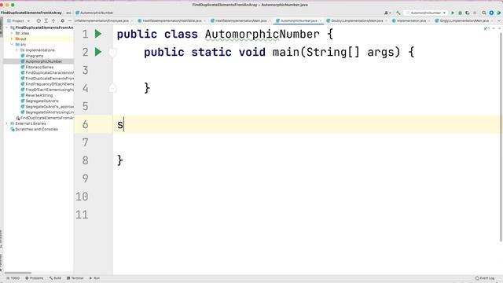Screen dimensions: 503x283
Task: Open the Build tool window
Action: pos(55,278)
